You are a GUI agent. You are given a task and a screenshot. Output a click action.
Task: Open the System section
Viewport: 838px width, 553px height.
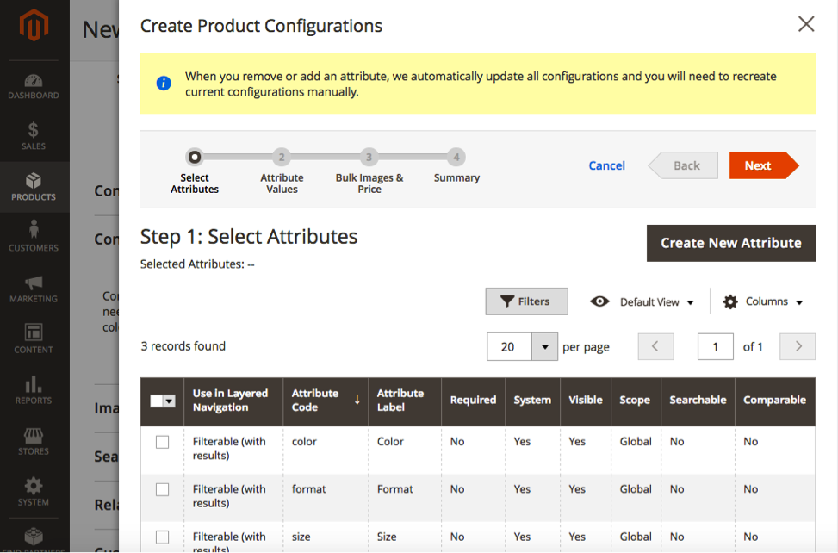click(x=34, y=491)
